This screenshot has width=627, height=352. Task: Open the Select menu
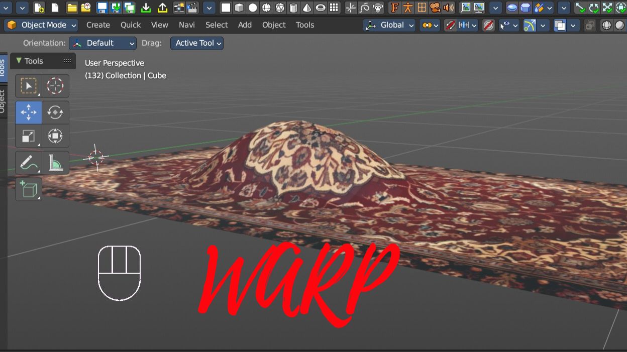point(217,25)
